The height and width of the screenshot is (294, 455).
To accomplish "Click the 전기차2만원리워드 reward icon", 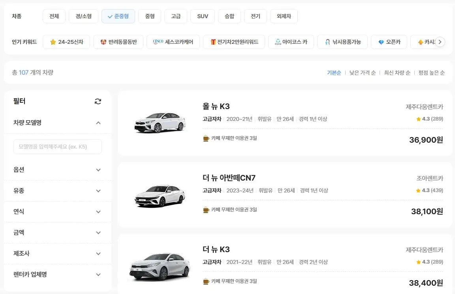I will tap(214, 41).
